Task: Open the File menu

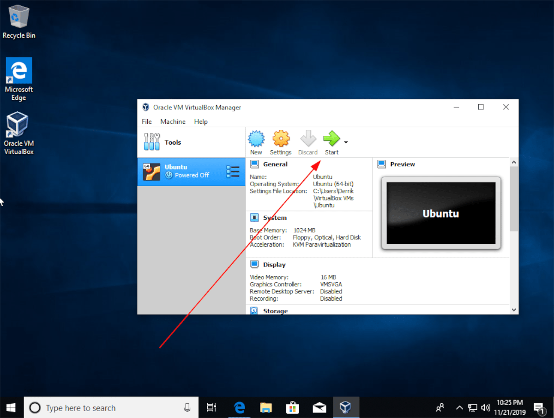Action: coord(146,121)
